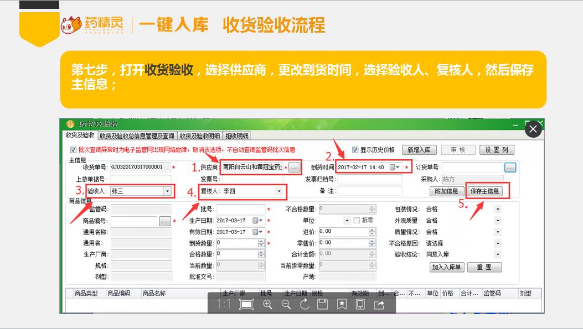Viewport: 583px width, 329px height.
Task: Uncheck the red 批次查询异常 option checkbox
Action: (73, 150)
